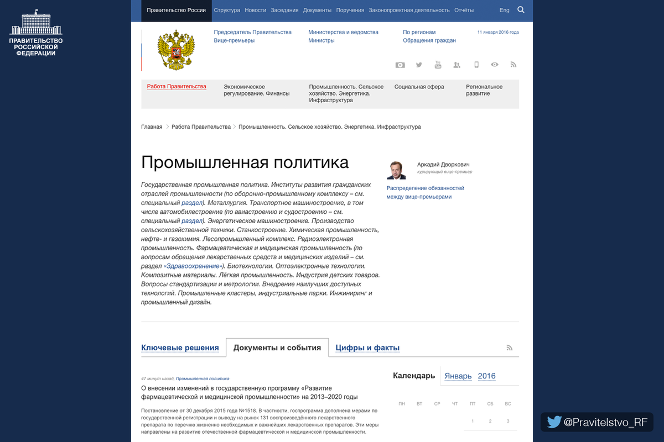This screenshot has height=442, width=664.
Task: Open the Twitter bird icon in header
Action: click(x=419, y=65)
